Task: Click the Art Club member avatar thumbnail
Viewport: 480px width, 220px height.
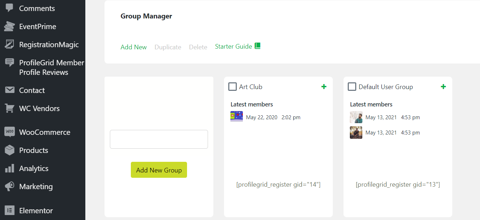Action: 236,116
